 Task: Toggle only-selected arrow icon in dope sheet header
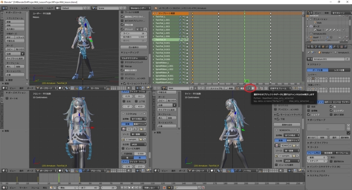tap(249, 88)
